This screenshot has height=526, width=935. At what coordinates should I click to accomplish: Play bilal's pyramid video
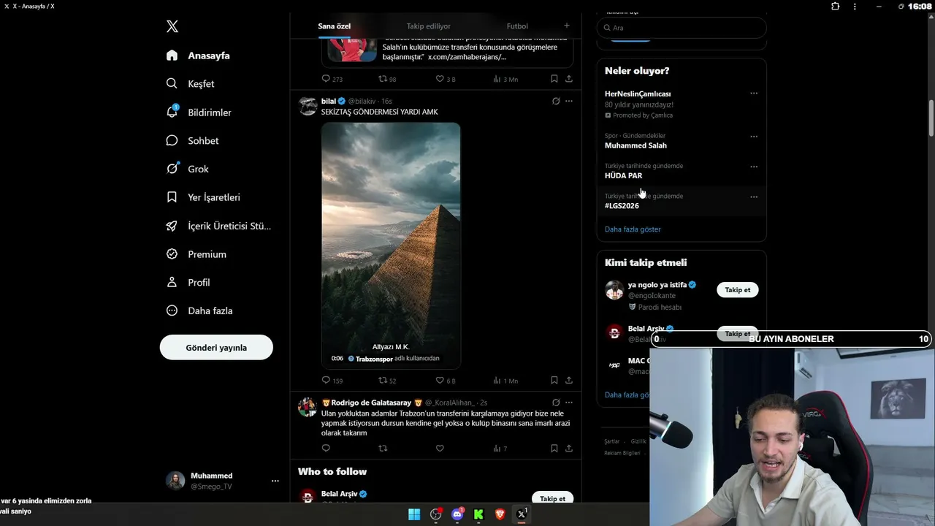point(391,245)
